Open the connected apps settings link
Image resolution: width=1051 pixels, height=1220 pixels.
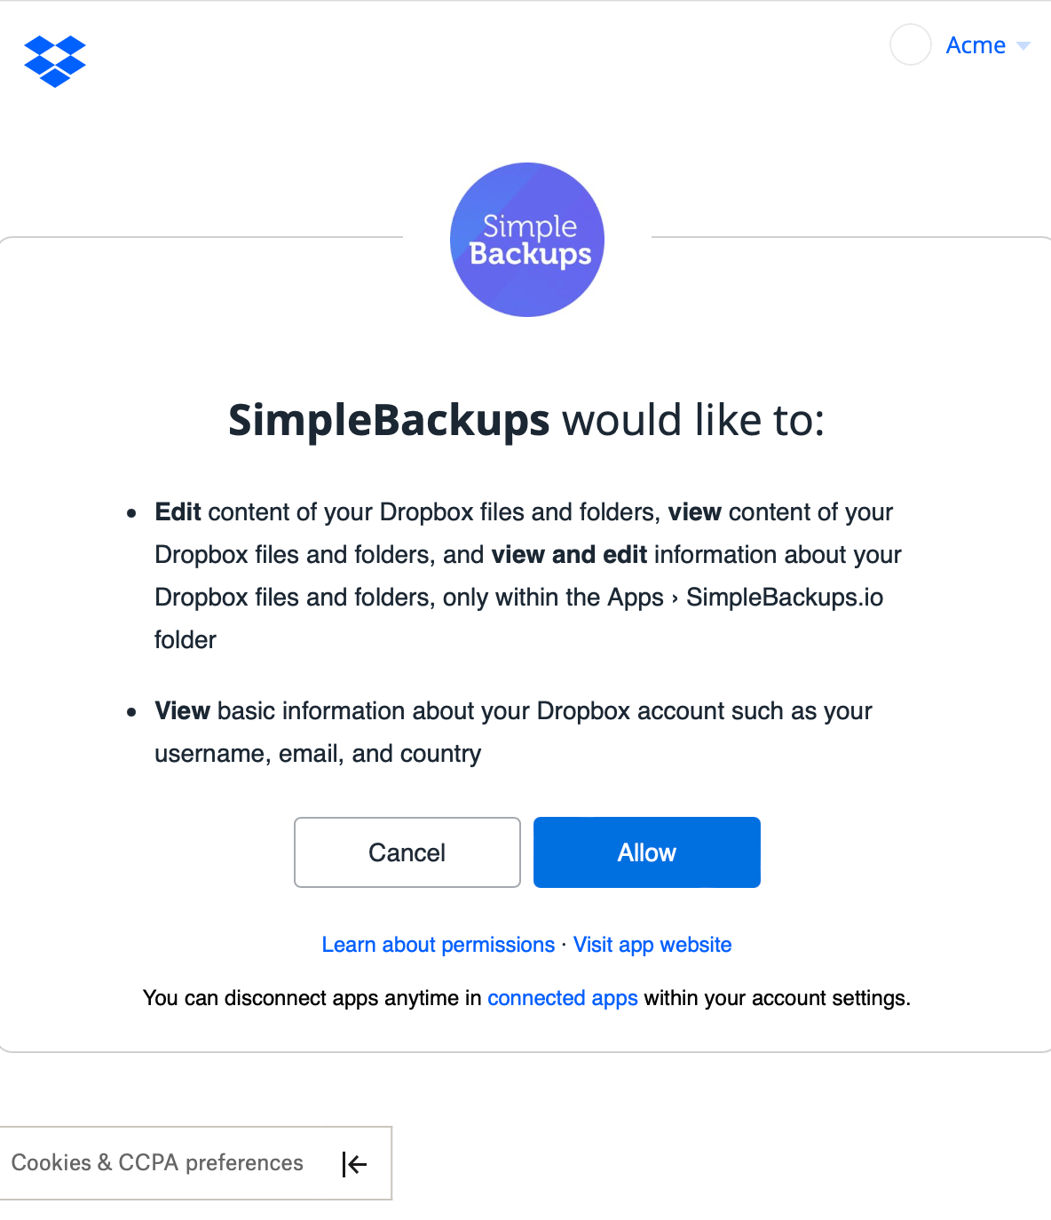[x=563, y=998]
